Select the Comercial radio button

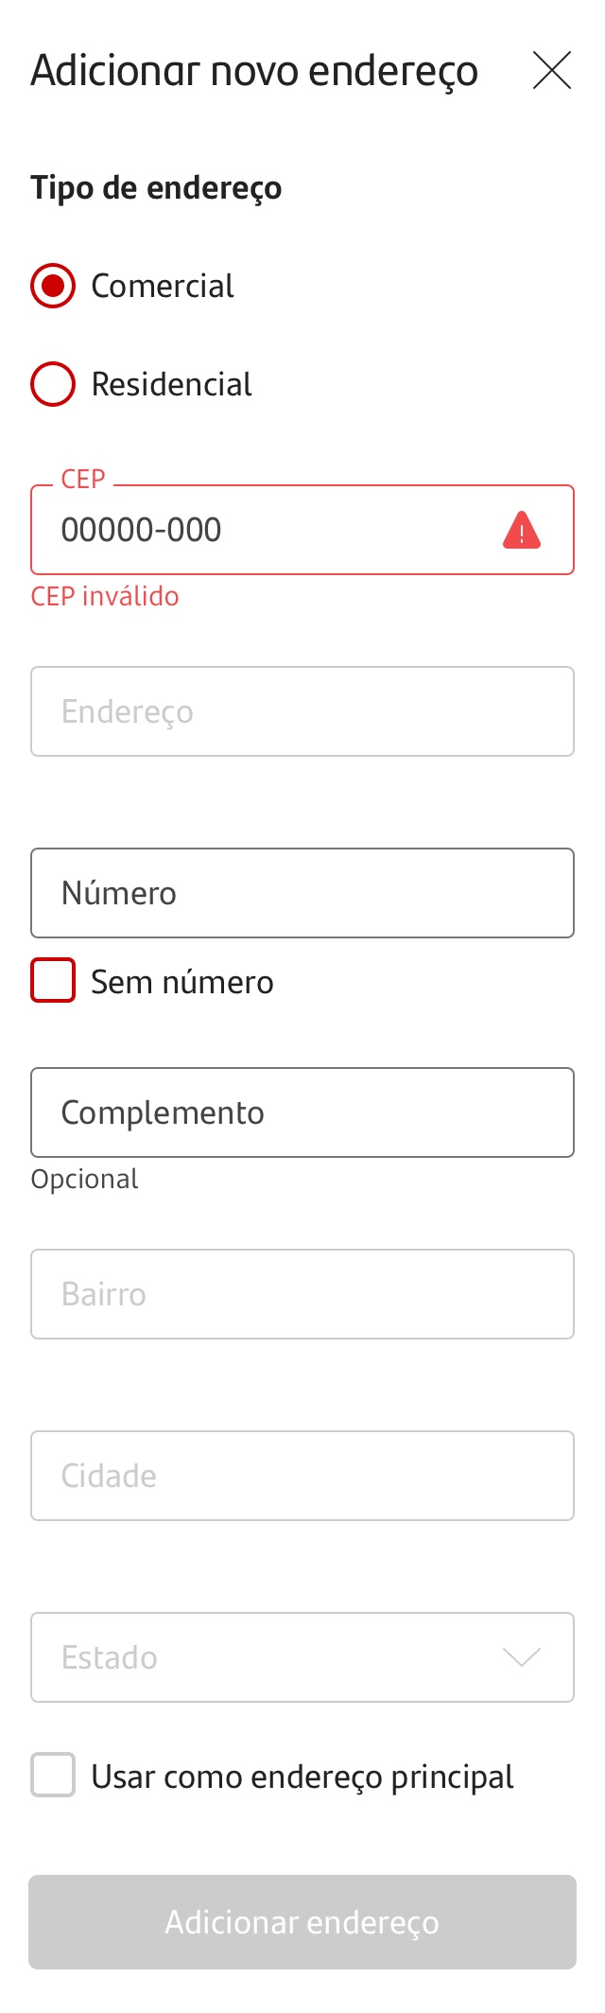[53, 286]
